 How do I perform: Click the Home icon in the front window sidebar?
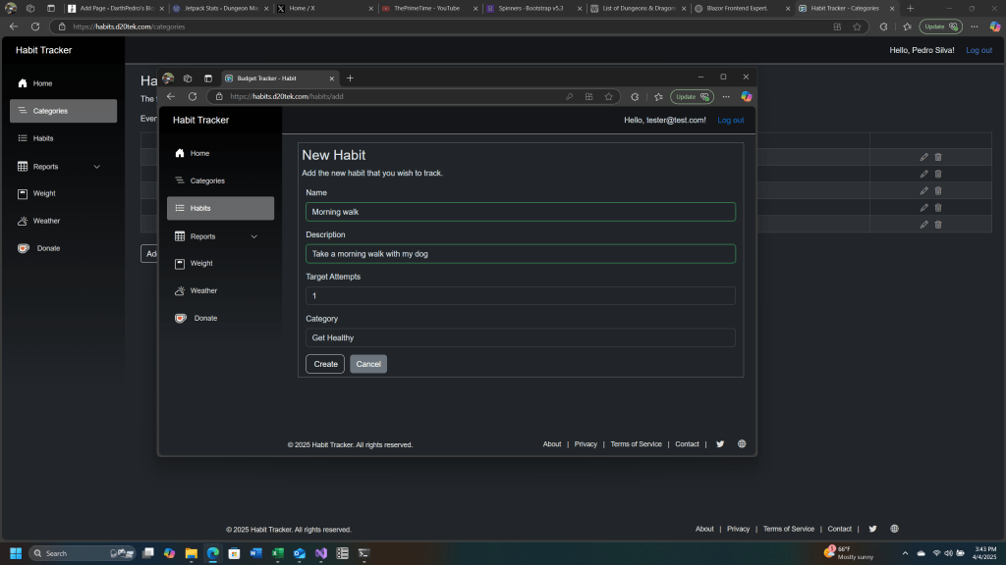(180, 154)
